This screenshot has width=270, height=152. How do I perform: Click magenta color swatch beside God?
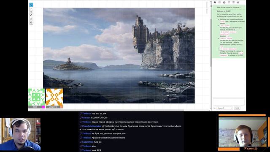point(43,107)
